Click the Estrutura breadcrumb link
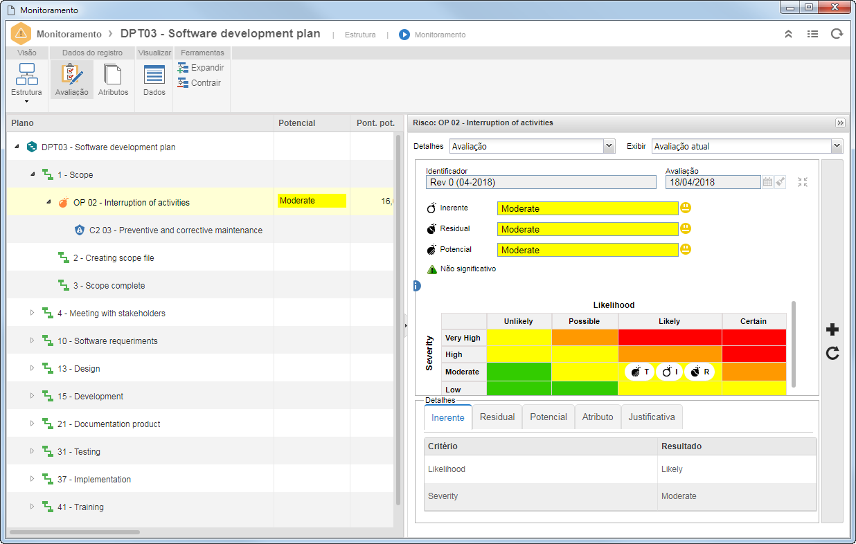856x544 pixels. coord(360,35)
